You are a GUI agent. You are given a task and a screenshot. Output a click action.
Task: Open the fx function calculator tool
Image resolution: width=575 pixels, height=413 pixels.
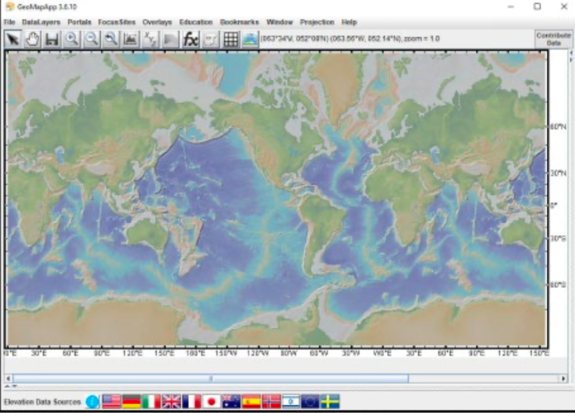(x=192, y=38)
